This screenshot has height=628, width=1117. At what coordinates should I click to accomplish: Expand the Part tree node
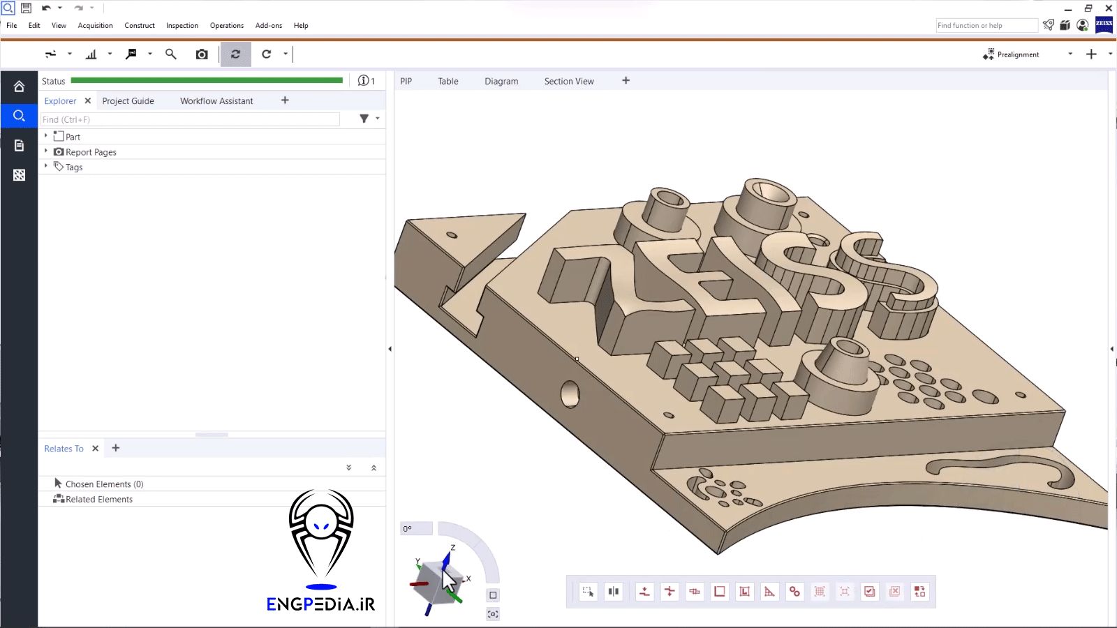click(46, 136)
